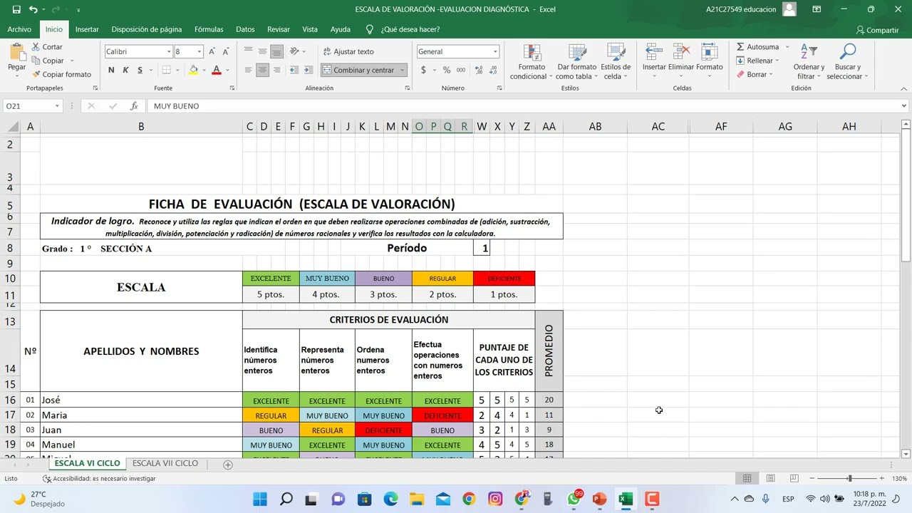Open font name Calibri dropdown
Screen dimensions: 912x513
169,51
